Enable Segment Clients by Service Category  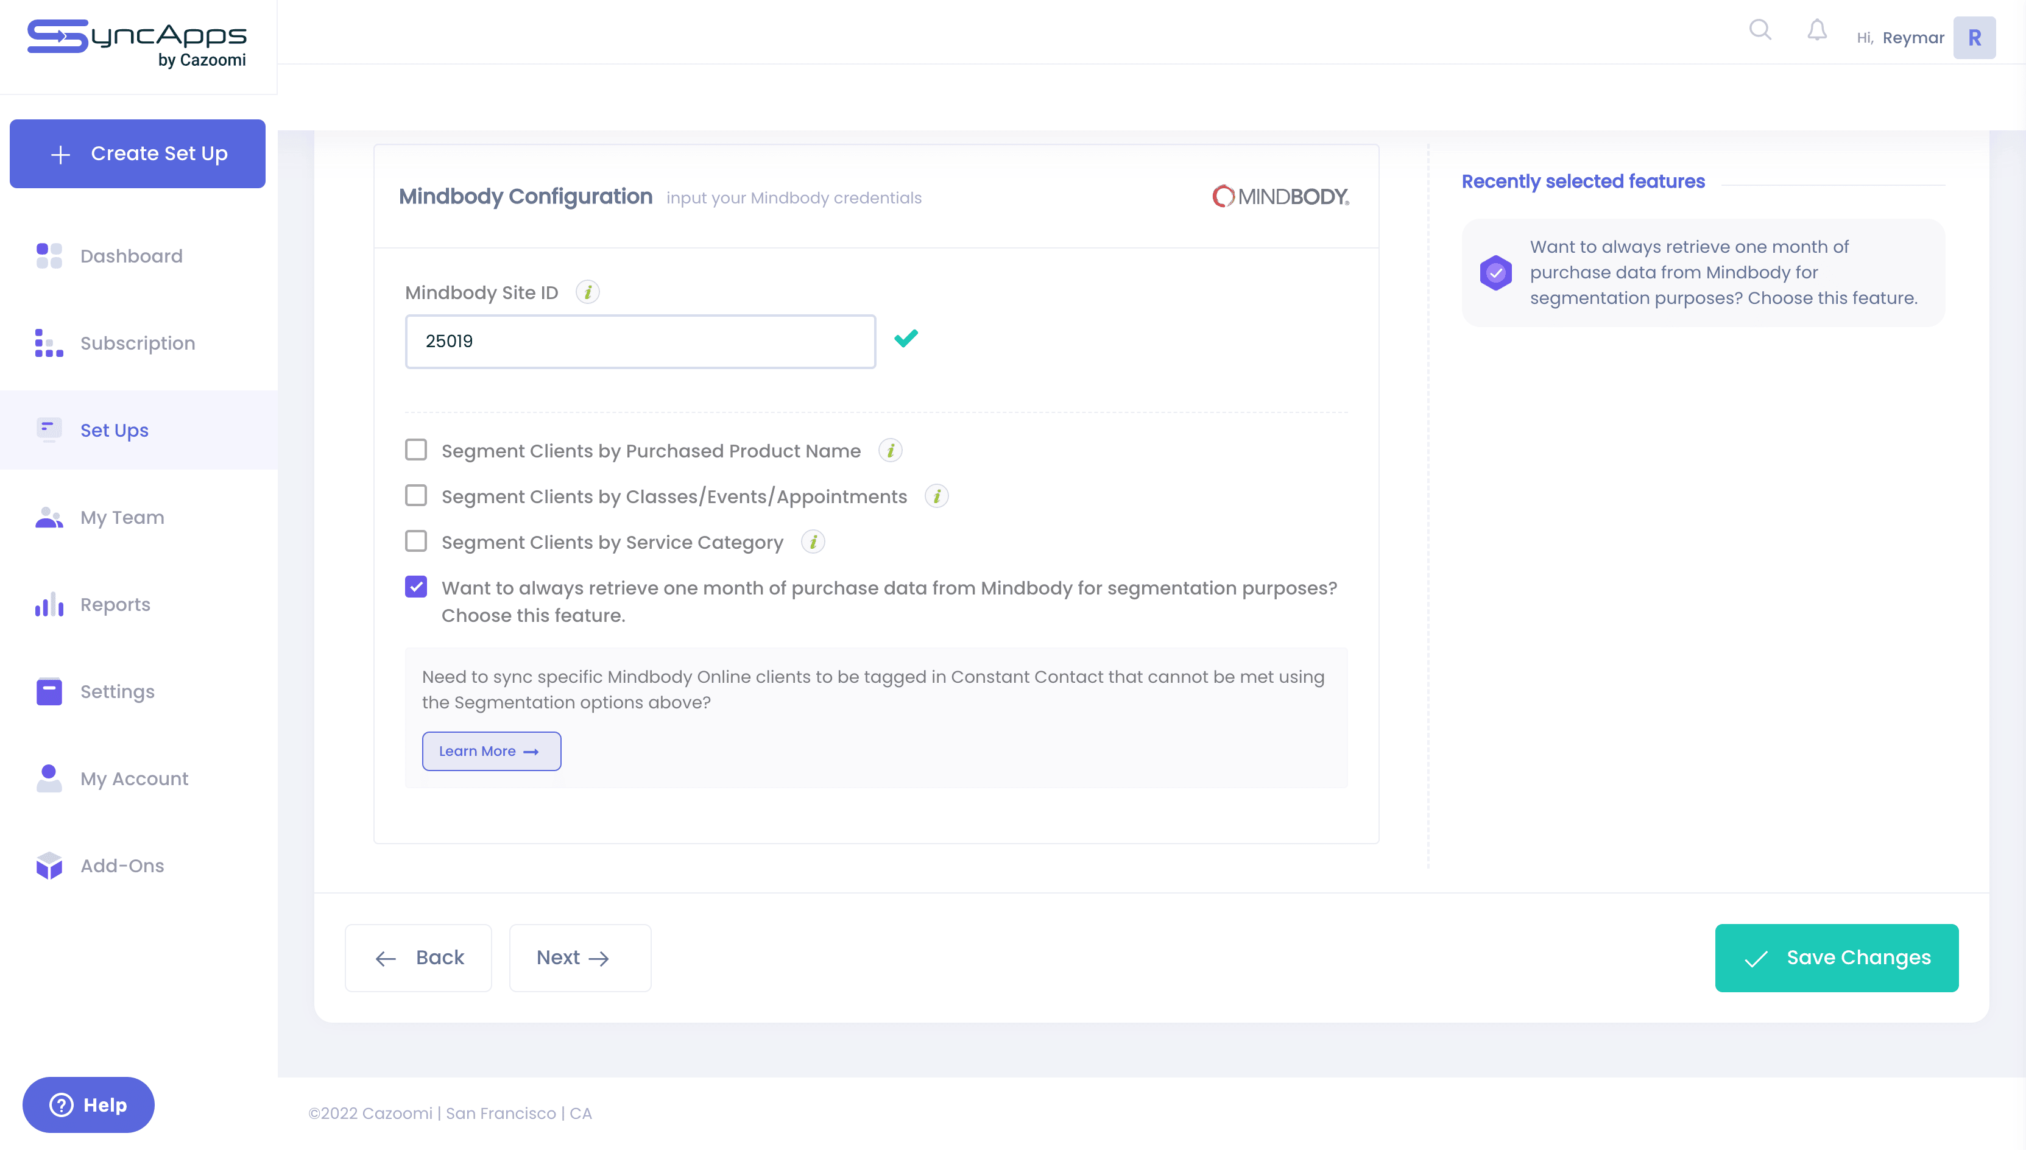(416, 541)
